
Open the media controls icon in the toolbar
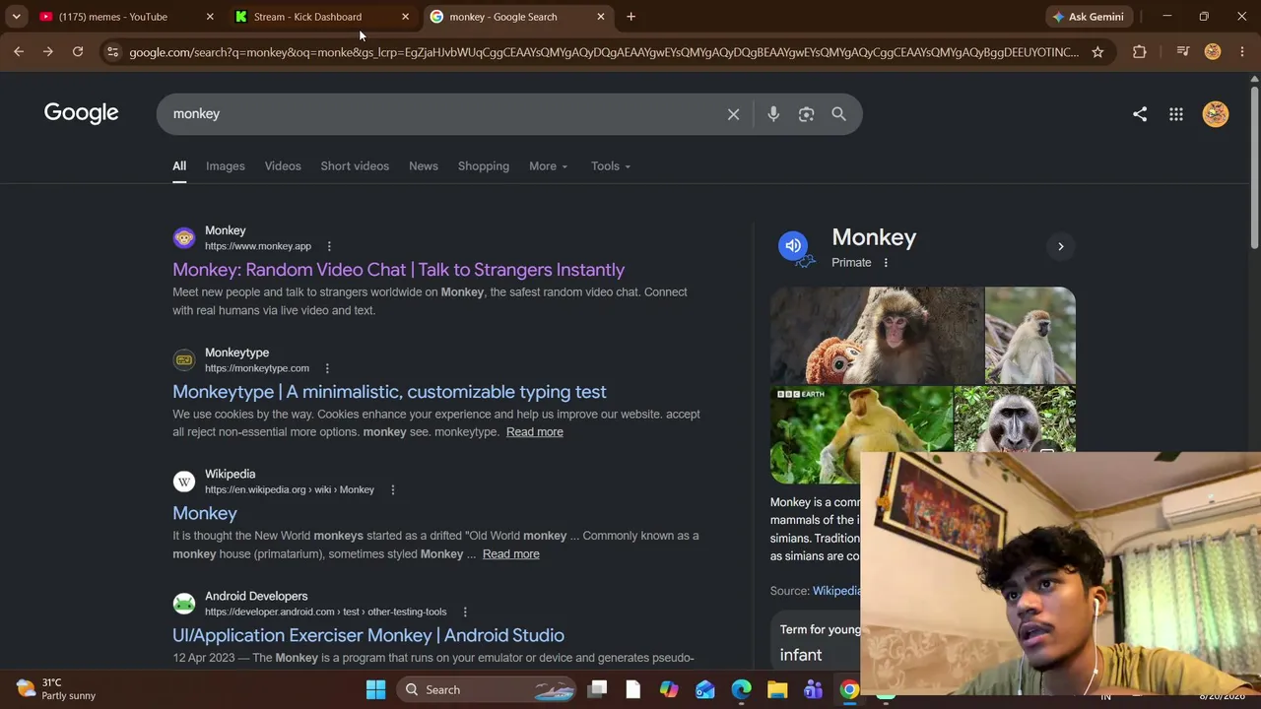(1183, 52)
